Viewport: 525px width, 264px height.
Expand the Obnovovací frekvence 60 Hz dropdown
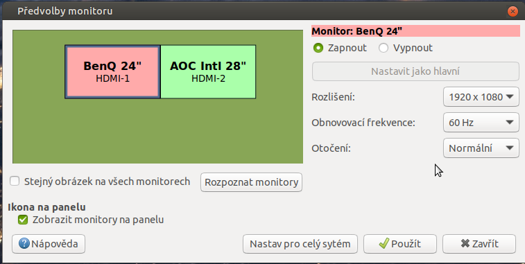(481, 123)
